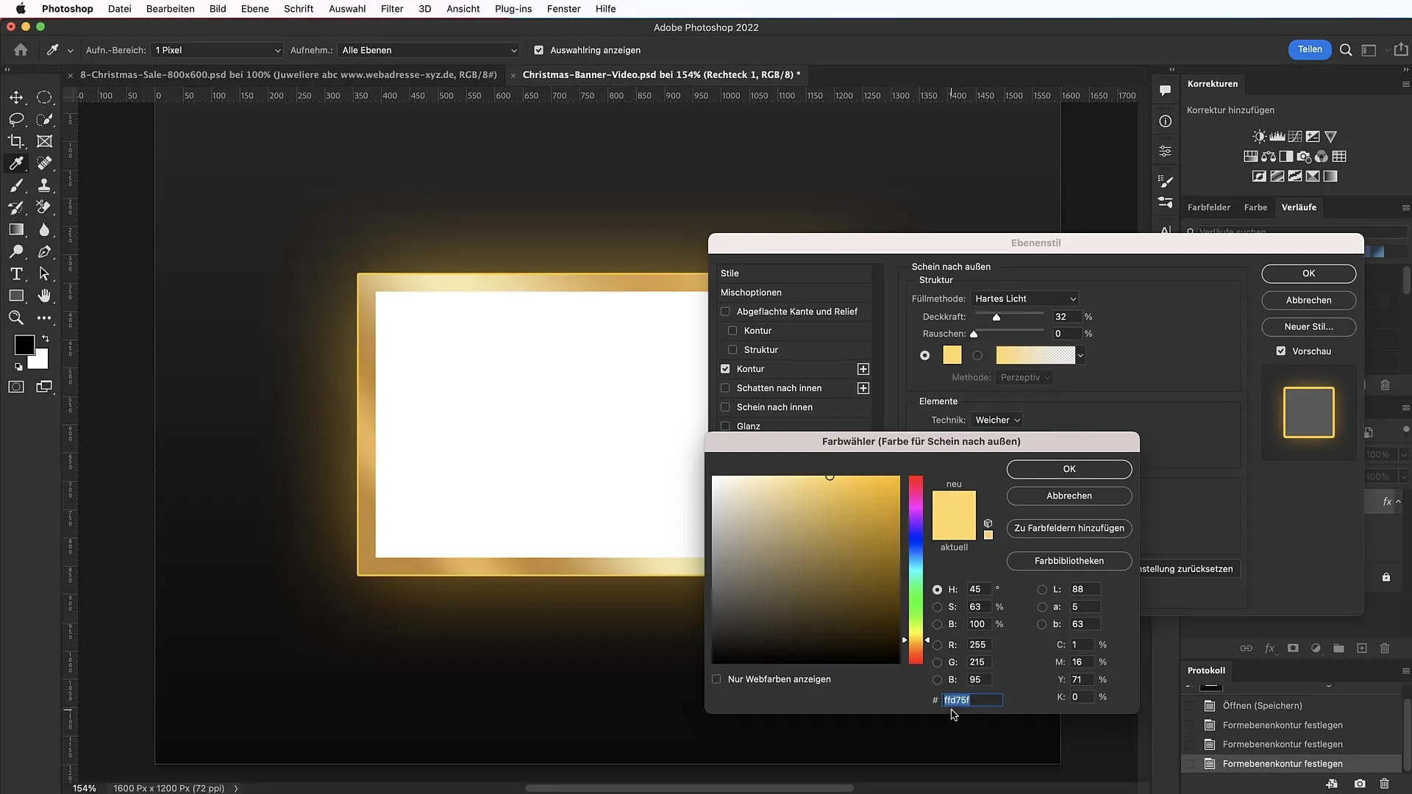This screenshot has width=1412, height=794.
Task: Click the vertical hue spectrum bar
Action: coord(916,570)
